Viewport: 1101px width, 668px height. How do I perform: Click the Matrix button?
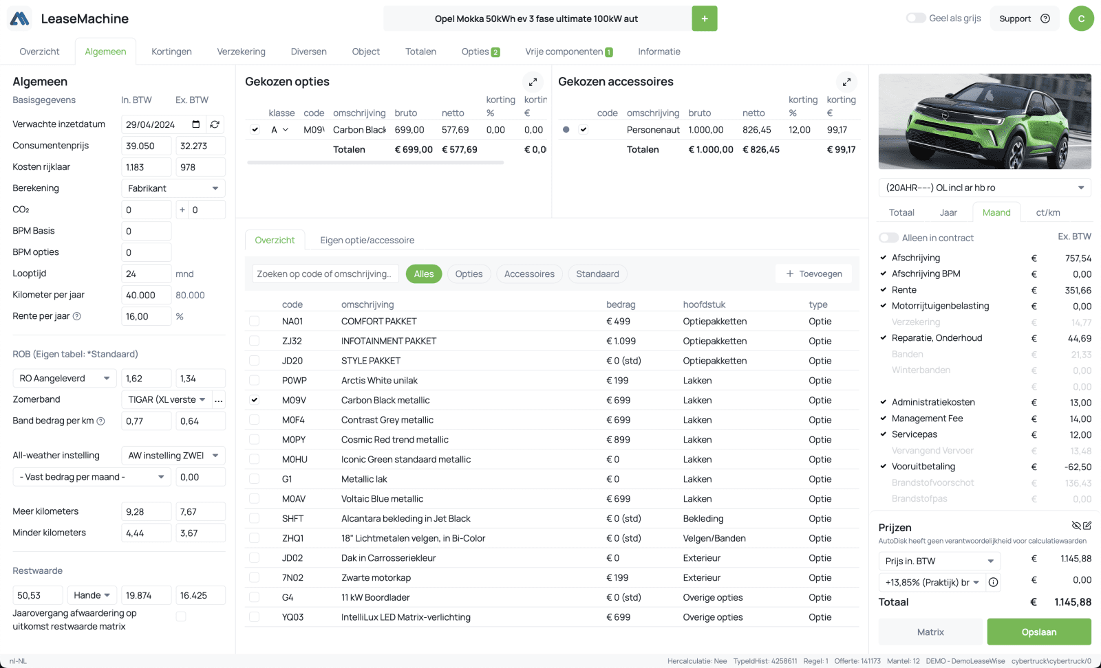point(930,632)
